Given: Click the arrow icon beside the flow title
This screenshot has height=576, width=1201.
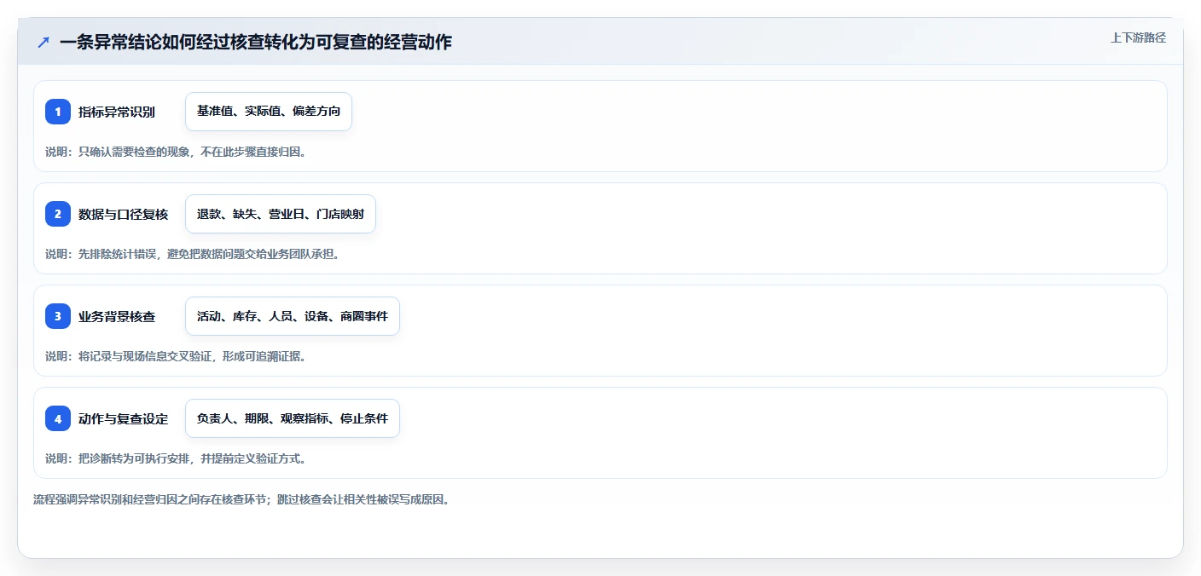Looking at the screenshot, I should [44, 43].
